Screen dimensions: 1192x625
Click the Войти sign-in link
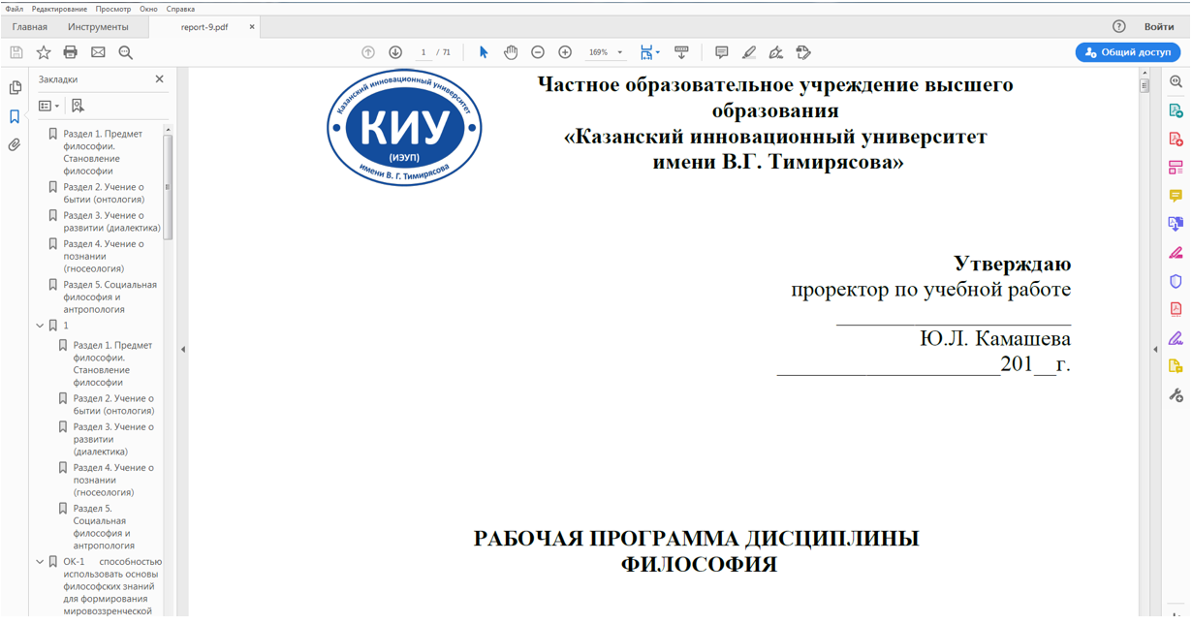pyautogui.click(x=1159, y=27)
